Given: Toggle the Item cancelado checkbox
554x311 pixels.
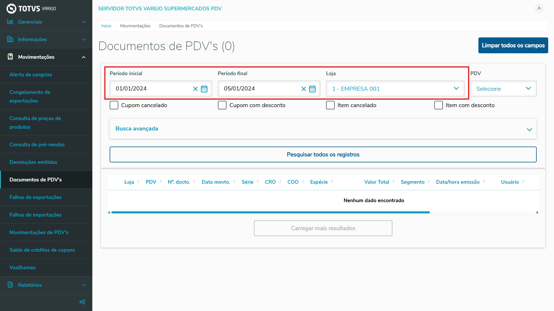Looking at the screenshot, I should tap(330, 105).
